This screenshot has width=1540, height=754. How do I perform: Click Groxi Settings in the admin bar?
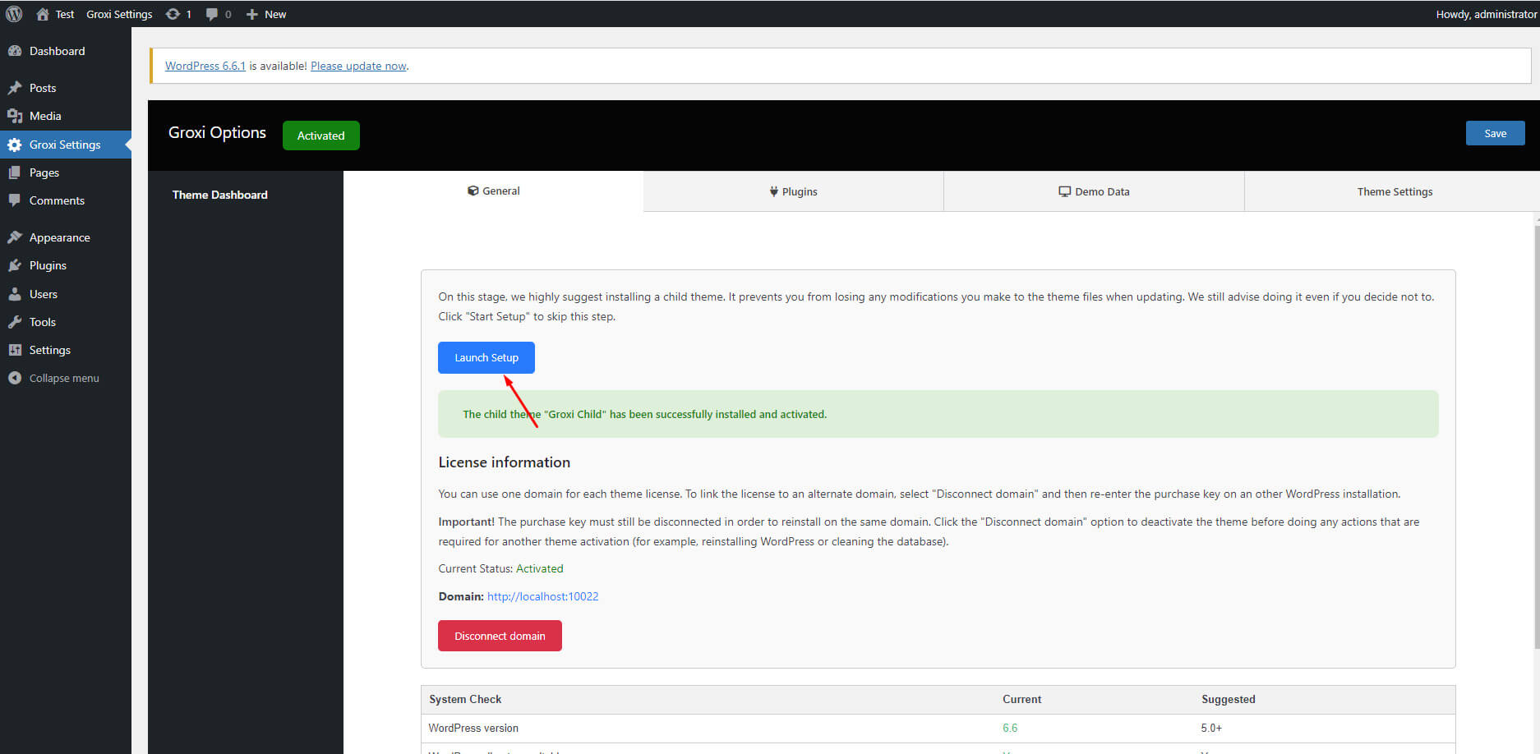[x=119, y=14]
